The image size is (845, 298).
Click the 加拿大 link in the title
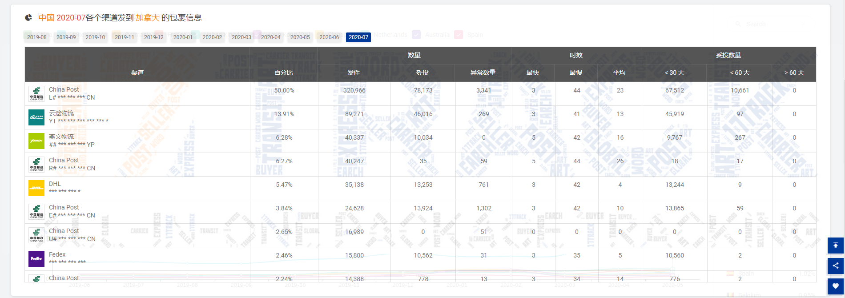147,18
